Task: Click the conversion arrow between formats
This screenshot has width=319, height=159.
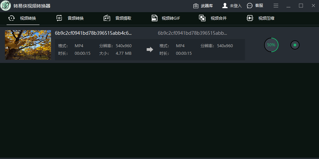Action: [x=150, y=50]
